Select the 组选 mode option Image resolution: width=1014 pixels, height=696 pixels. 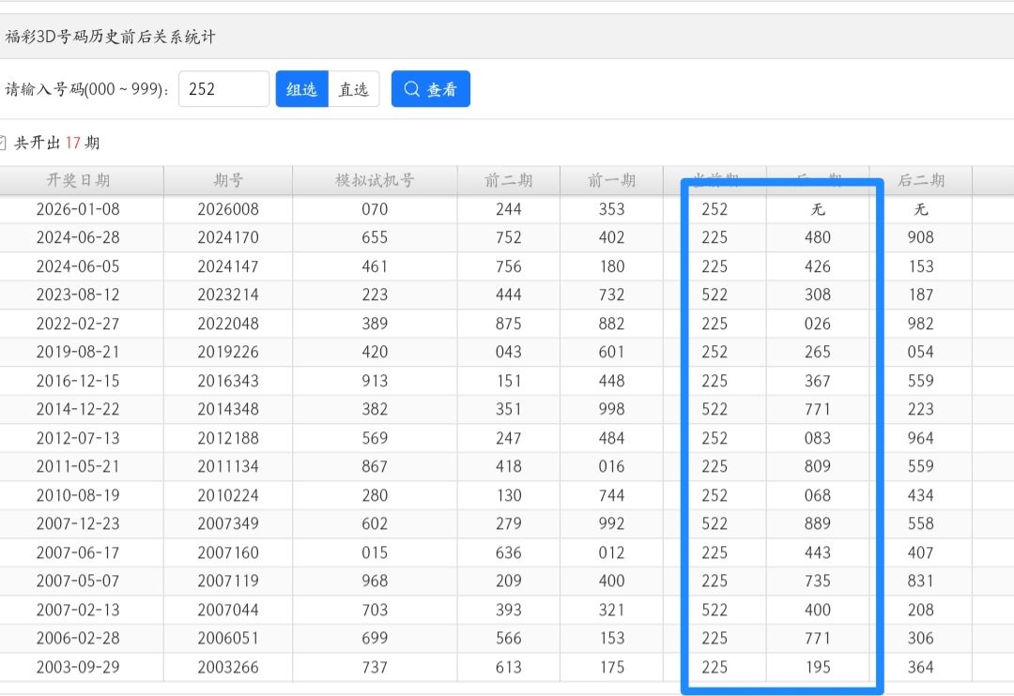pos(301,89)
